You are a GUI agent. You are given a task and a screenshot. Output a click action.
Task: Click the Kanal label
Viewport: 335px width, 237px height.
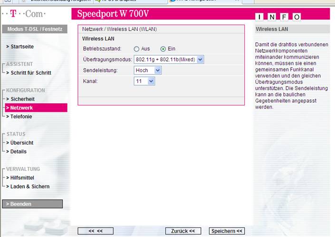point(90,81)
